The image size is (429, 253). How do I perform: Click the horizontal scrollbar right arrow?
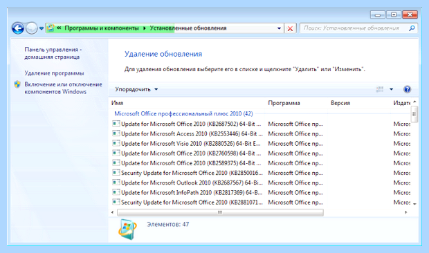point(405,212)
